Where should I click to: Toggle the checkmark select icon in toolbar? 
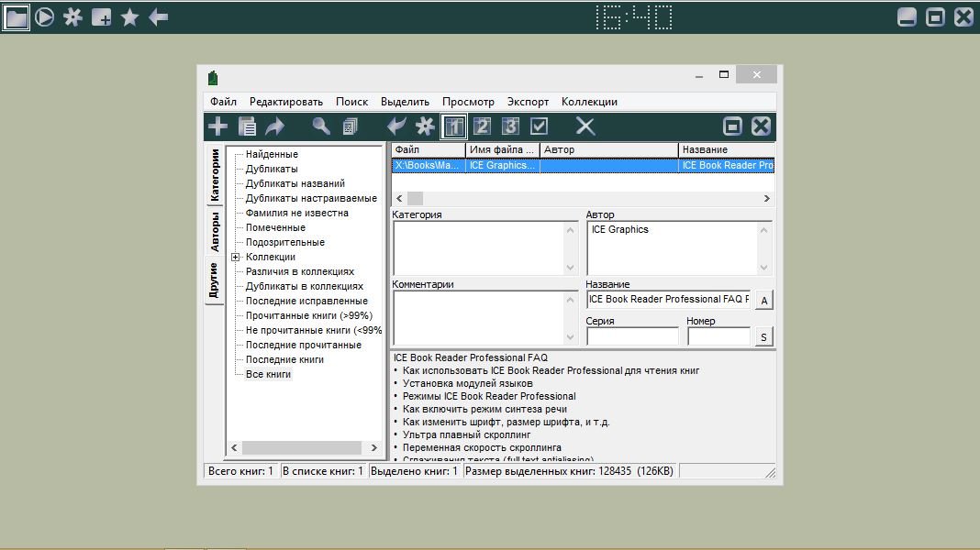click(x=539, y=126)
